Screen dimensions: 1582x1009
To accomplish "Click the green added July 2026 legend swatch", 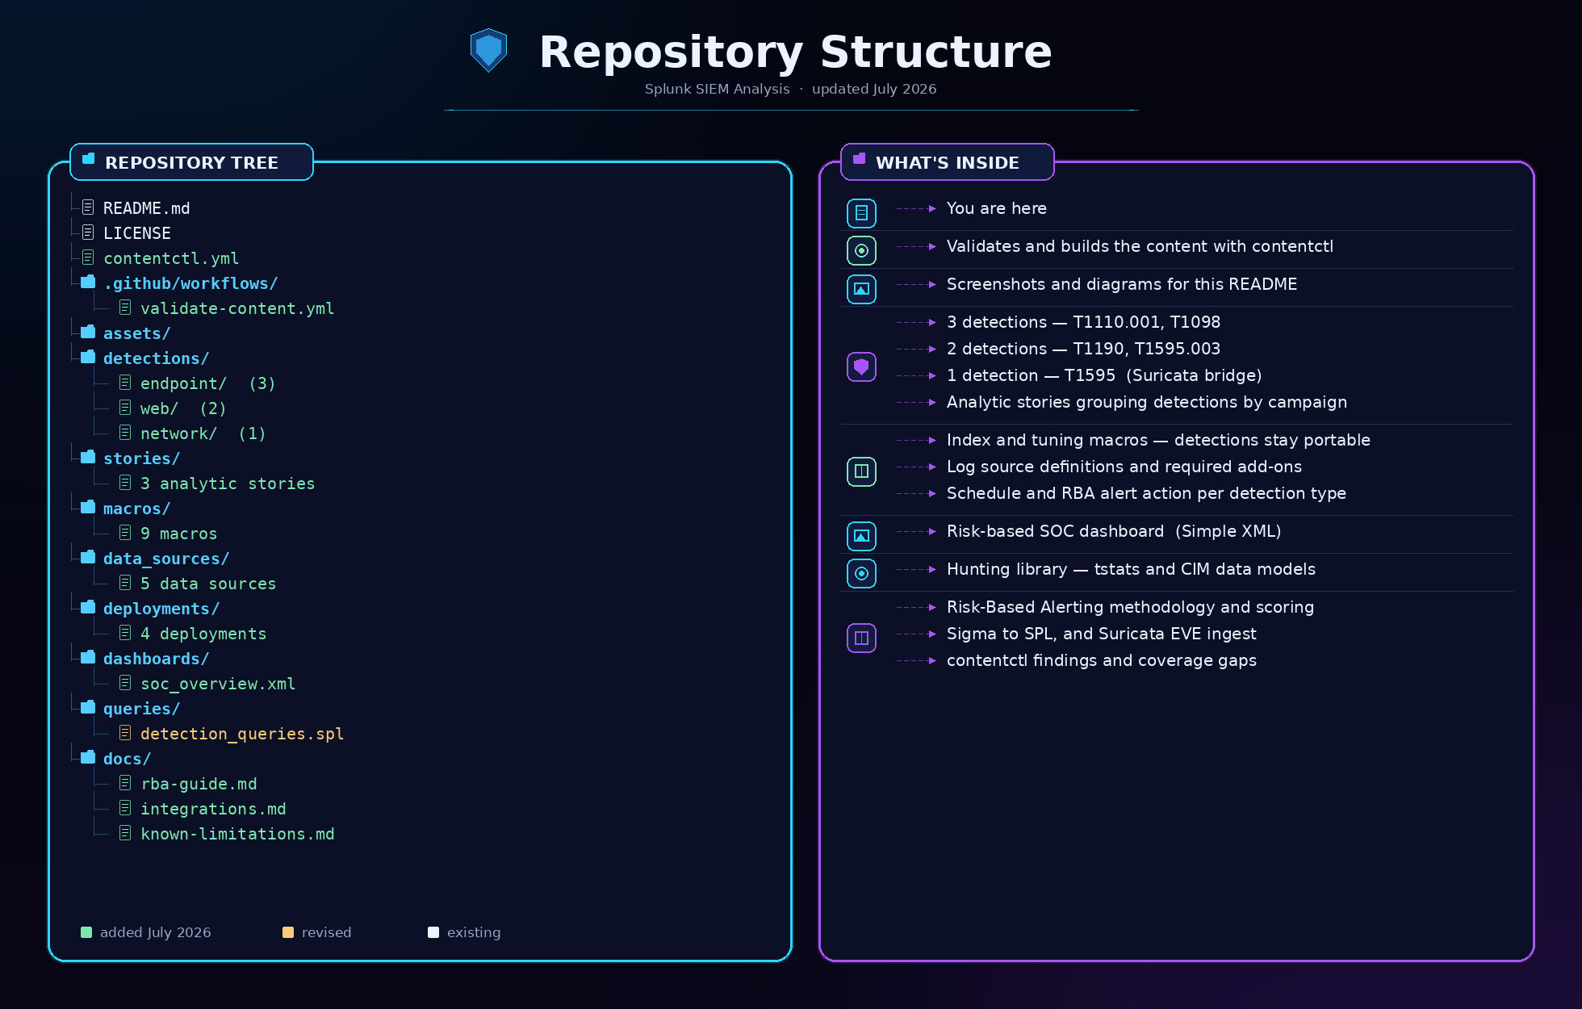I will click(86, 932).
